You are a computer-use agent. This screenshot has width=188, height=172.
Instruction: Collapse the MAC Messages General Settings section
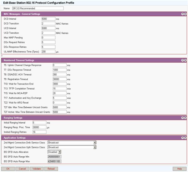tap(185, 14)
